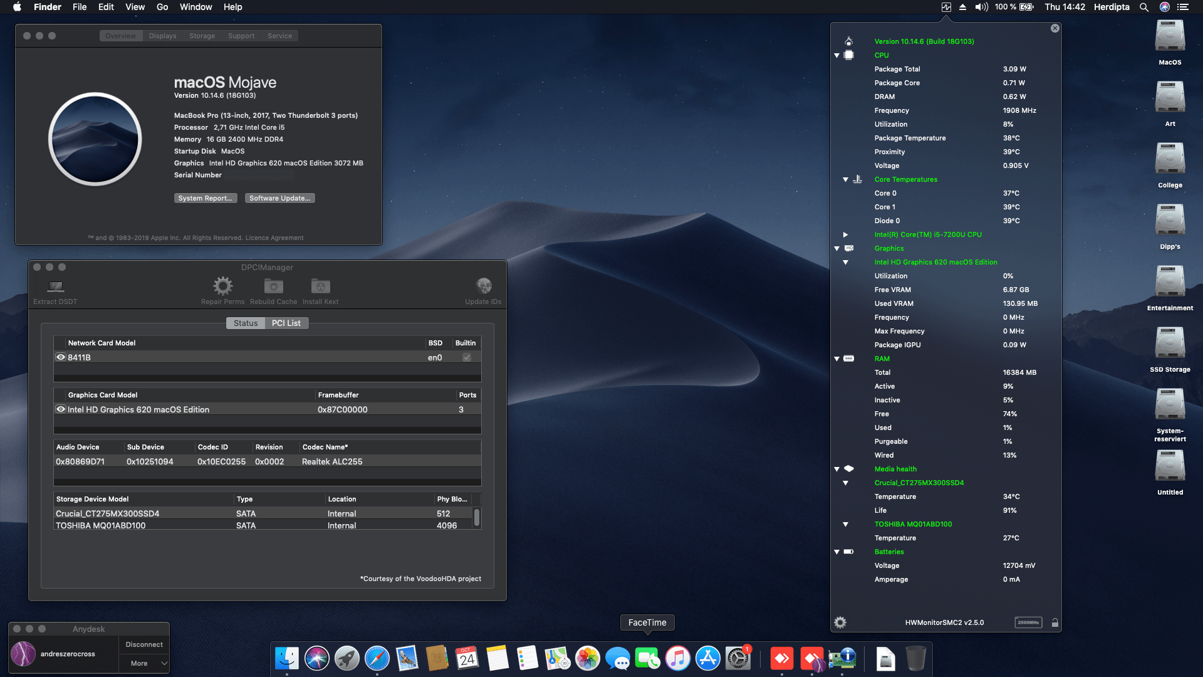
Task: Click the Update IDs icon
Action: tap(483, 287)
